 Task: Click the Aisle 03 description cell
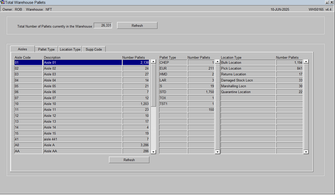click(83, 74)
